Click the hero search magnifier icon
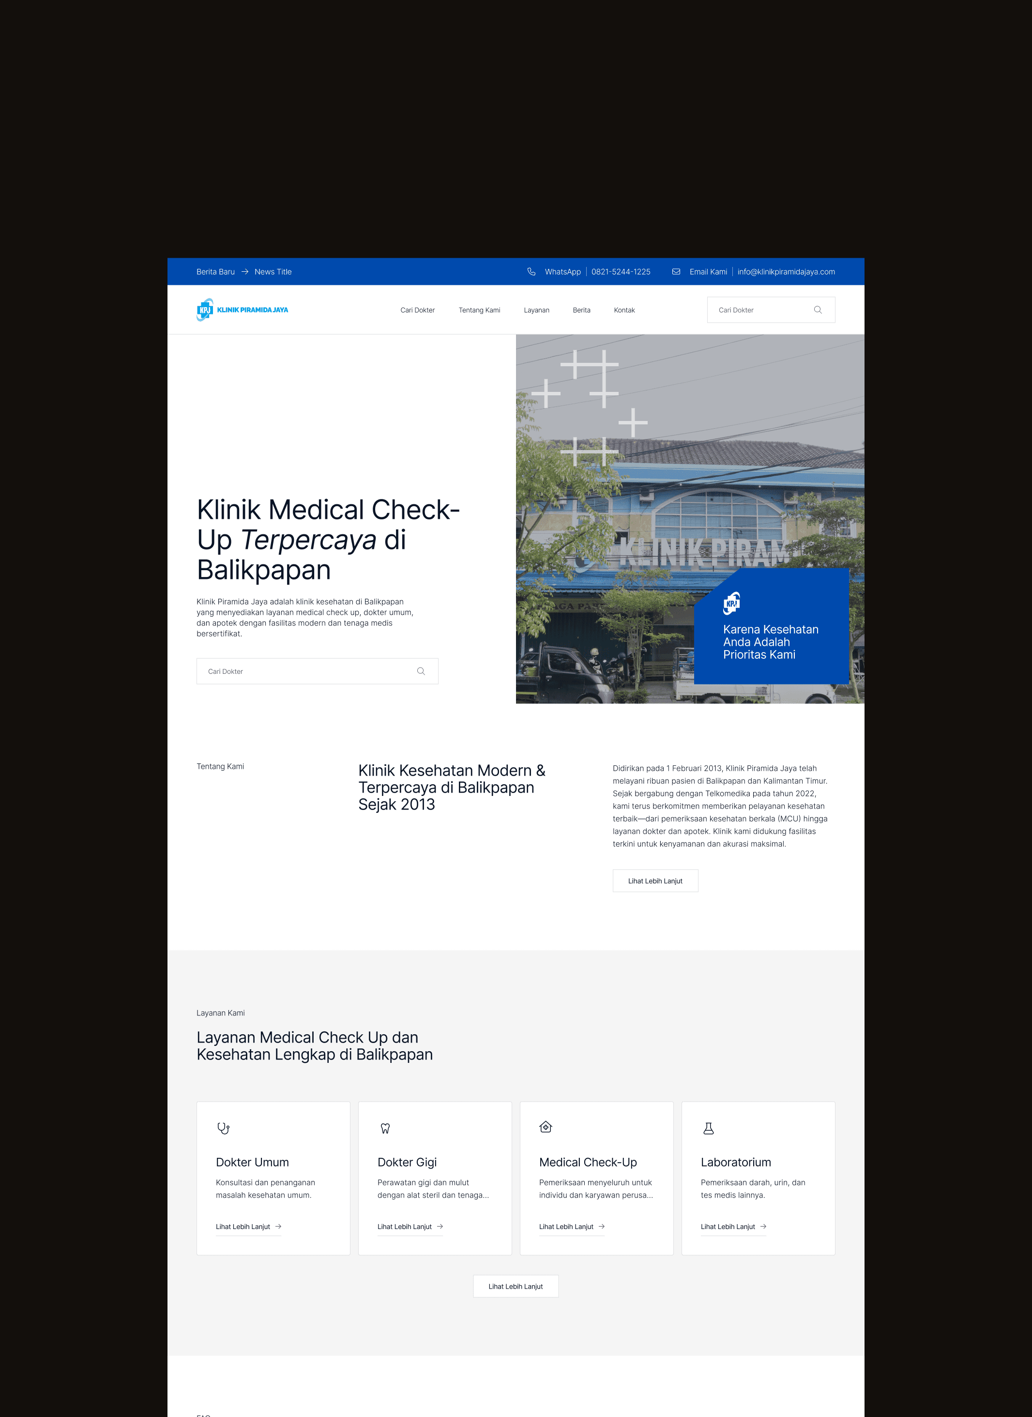This screenshot has width=1032, height=1417. point(421,671)
